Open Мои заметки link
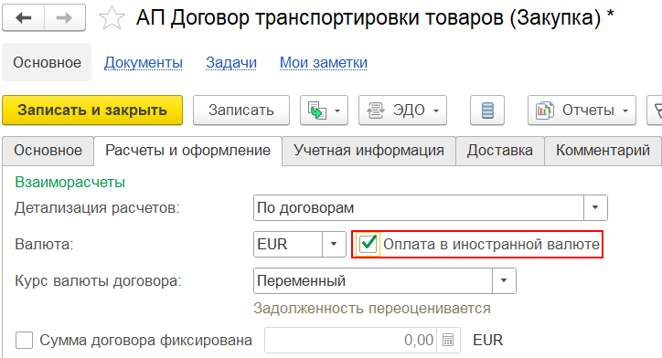The width and height of the screenshot is (662, 358). [324, 62]
